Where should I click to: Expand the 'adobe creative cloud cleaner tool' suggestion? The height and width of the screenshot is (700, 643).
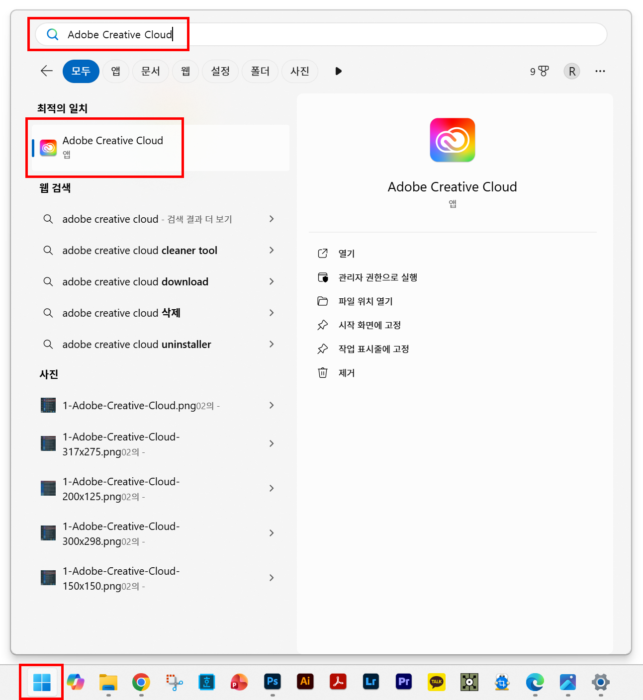pos(272,251)
